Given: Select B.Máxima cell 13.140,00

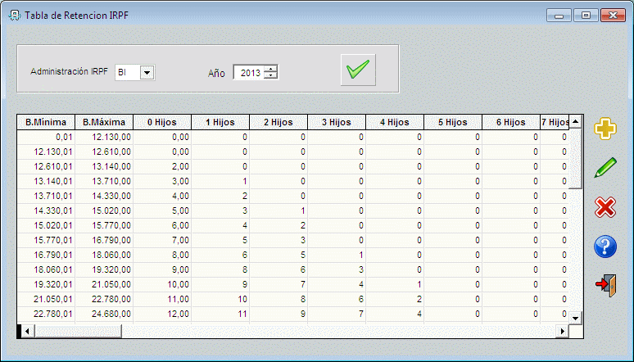Looking at the screenshot, I should click(104, 166).
